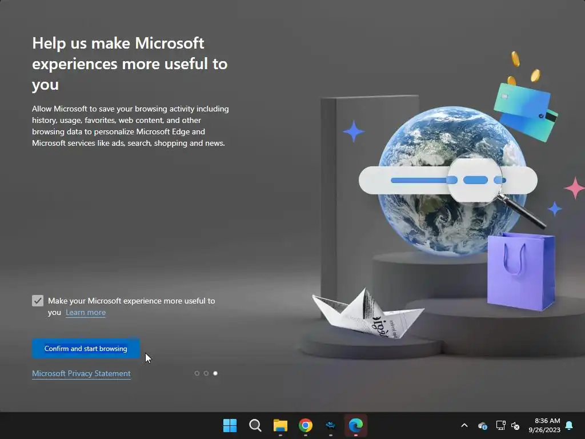This screenshot has width=585, height=439.
Task: Open the Learn more link
Action: tap(86, 313)
